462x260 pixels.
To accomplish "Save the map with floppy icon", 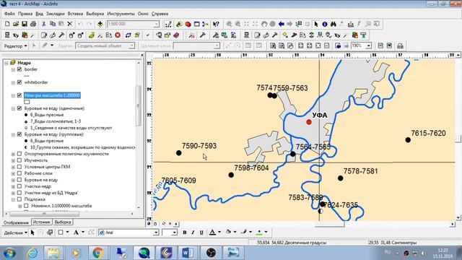I will click(25, 24).
